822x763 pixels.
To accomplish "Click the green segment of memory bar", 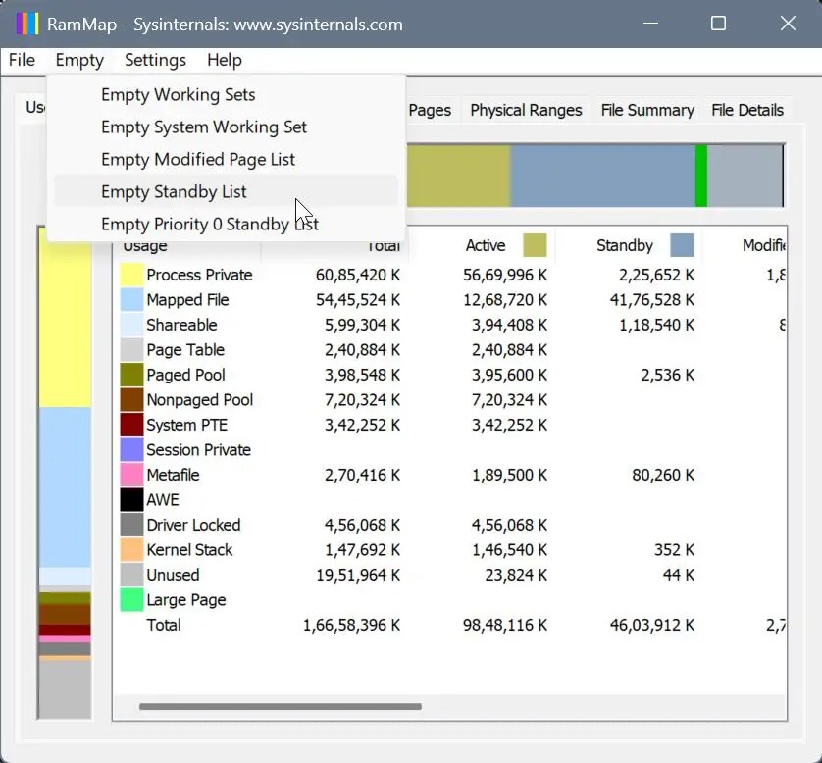I will [x=701, y=176].
